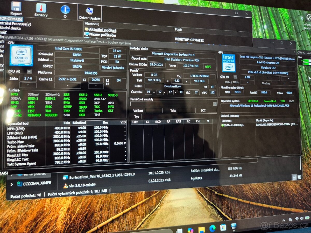The image size is (311, 233).
Task: Click the blue info 'O' about icon
Action: coord(65,11)
